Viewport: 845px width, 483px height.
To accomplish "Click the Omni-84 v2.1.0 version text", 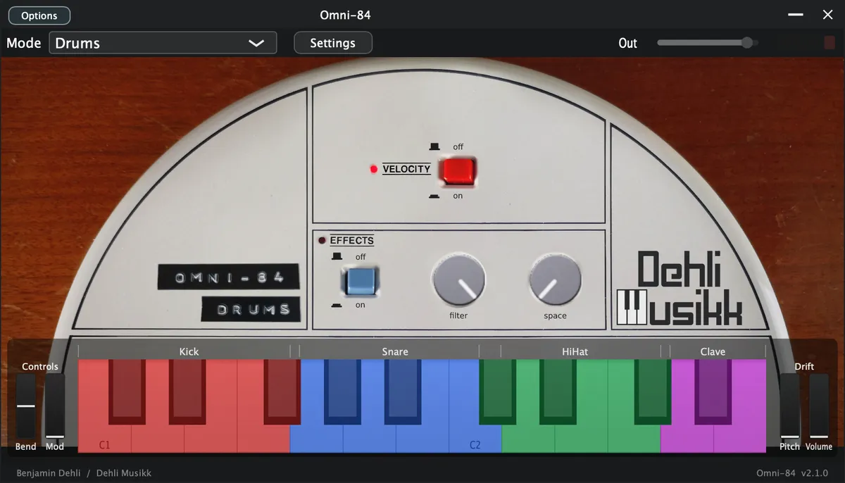I will coord(792,473).
